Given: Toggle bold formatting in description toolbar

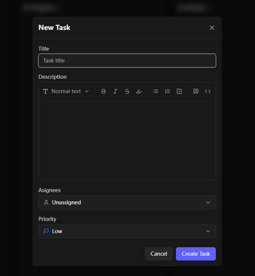Looking at the screenshot, I should pyautogui.click(x=103, y=91).
